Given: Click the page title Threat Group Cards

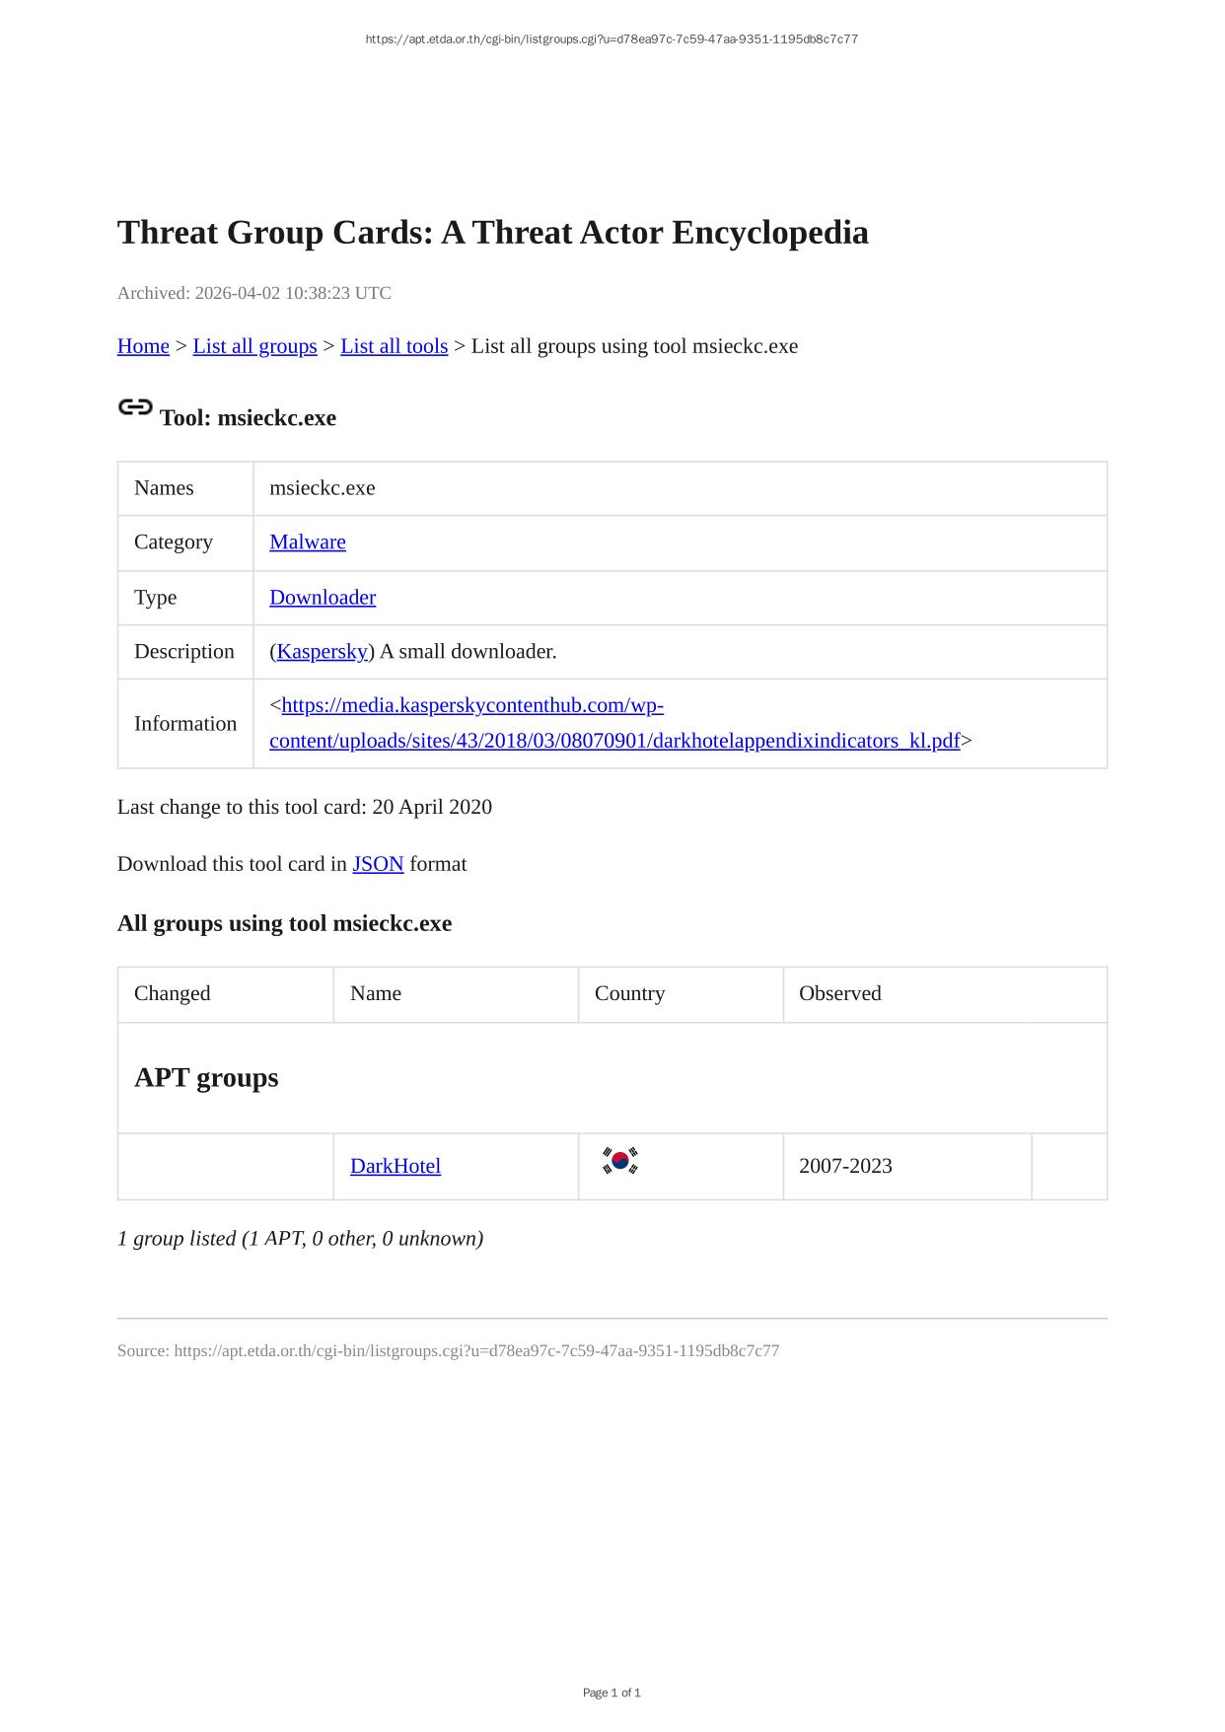Looking at the screenshot, I should [x=492, y=233].
